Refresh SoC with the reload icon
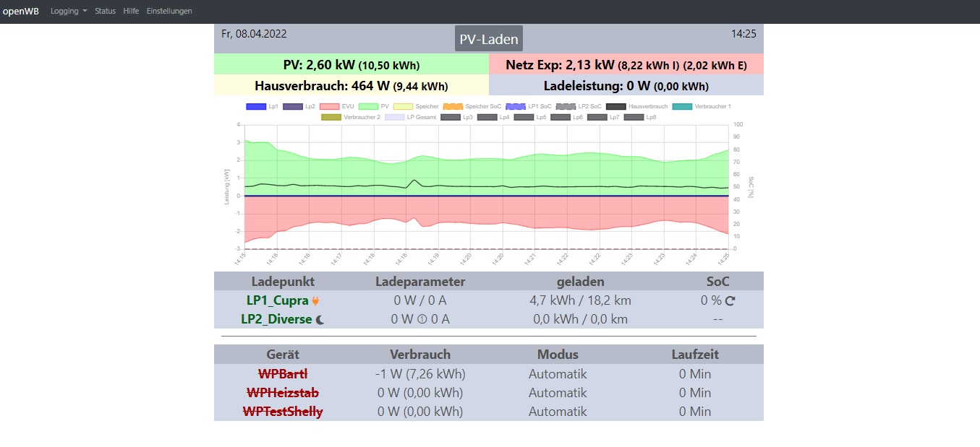980x447 pixels. click(x=730, y=301)
